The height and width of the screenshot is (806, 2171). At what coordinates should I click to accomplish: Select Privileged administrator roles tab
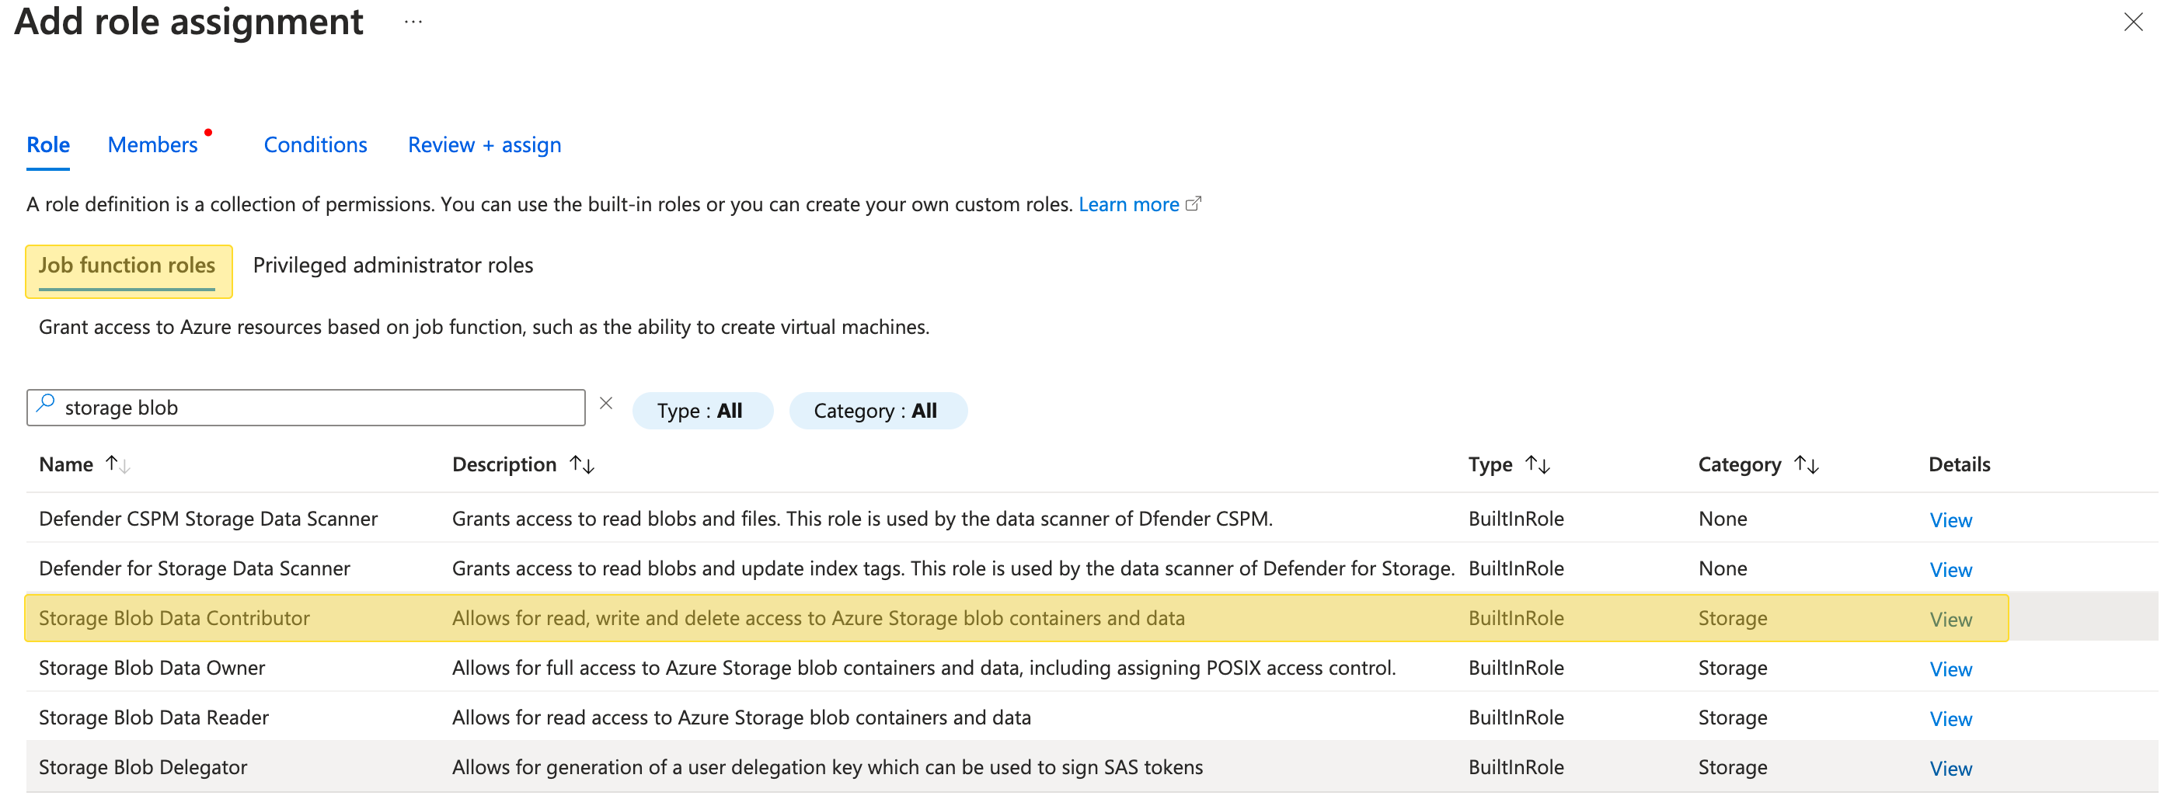point(392,266)
